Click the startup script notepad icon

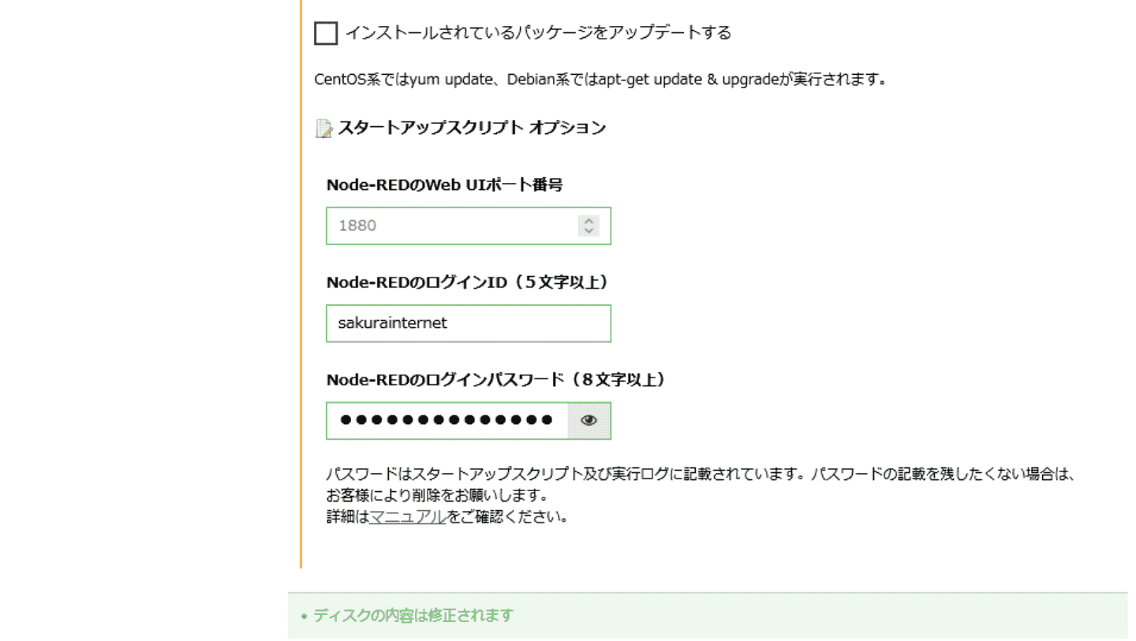point(323,129)
